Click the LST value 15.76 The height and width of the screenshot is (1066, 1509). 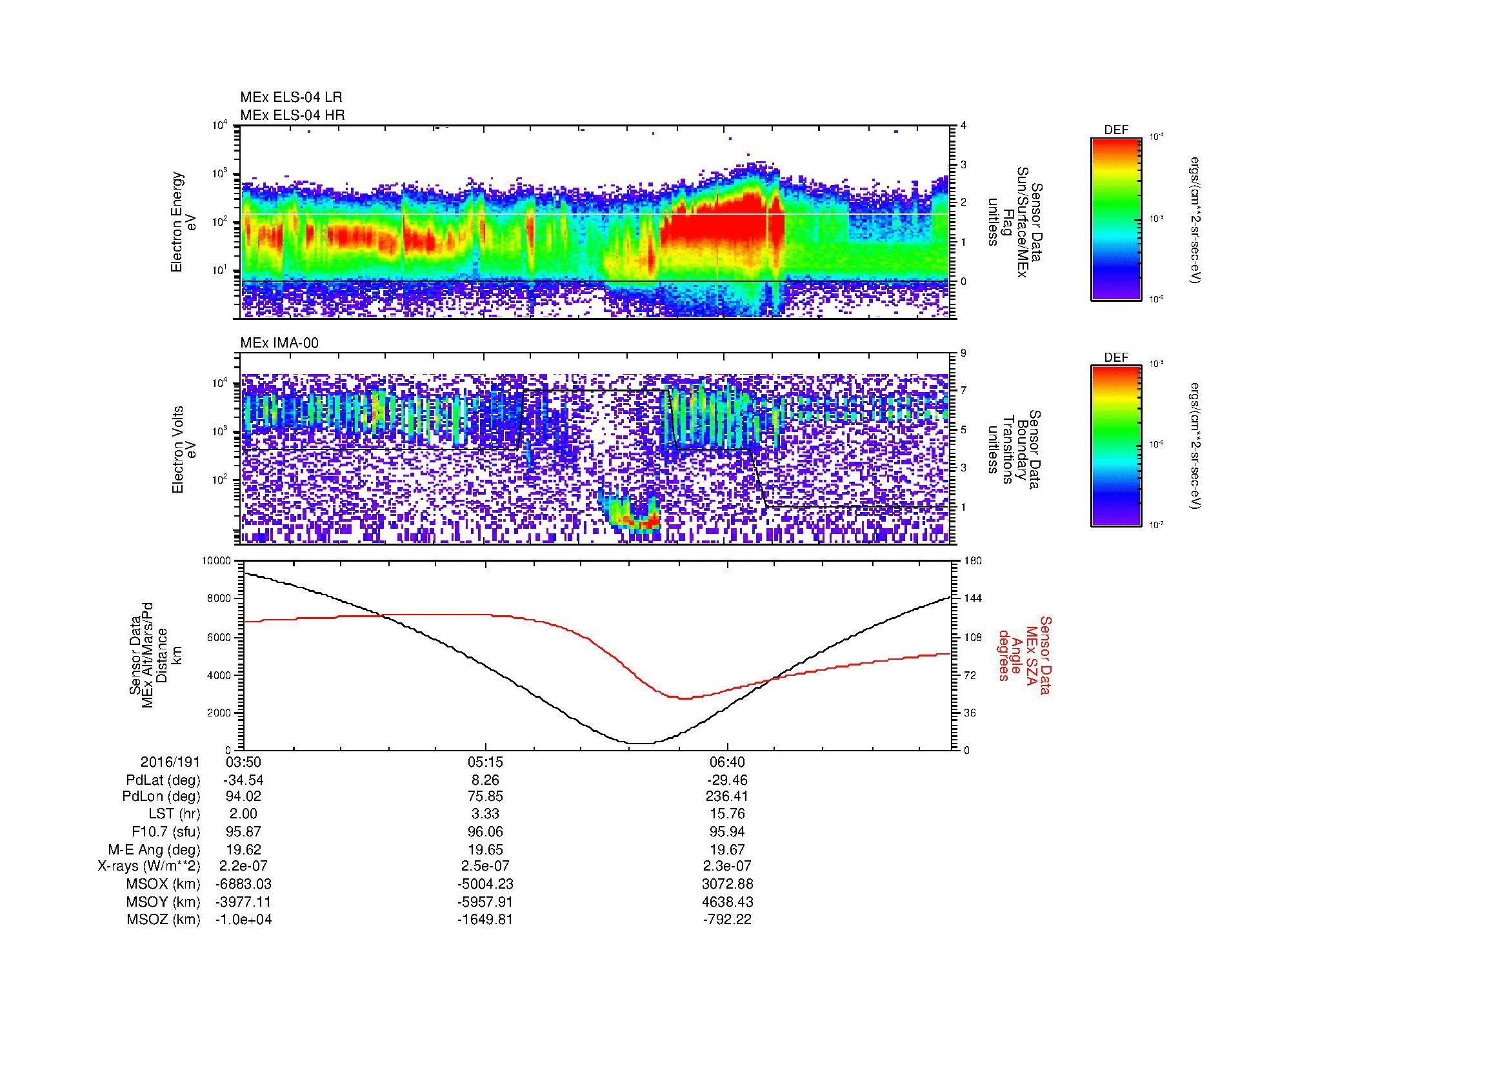pos(728,814)
